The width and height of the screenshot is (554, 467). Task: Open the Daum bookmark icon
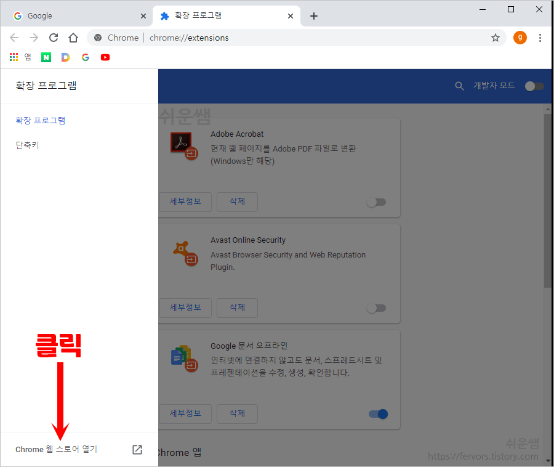click(x=65, y=57)
